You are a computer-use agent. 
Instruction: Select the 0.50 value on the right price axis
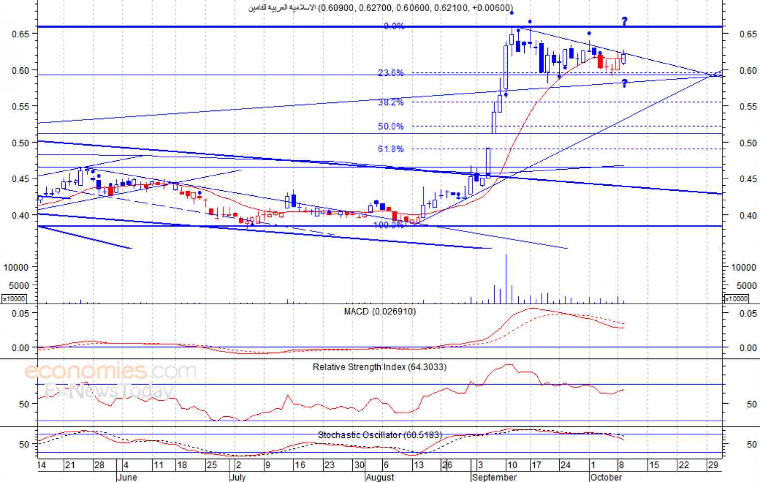748,143
